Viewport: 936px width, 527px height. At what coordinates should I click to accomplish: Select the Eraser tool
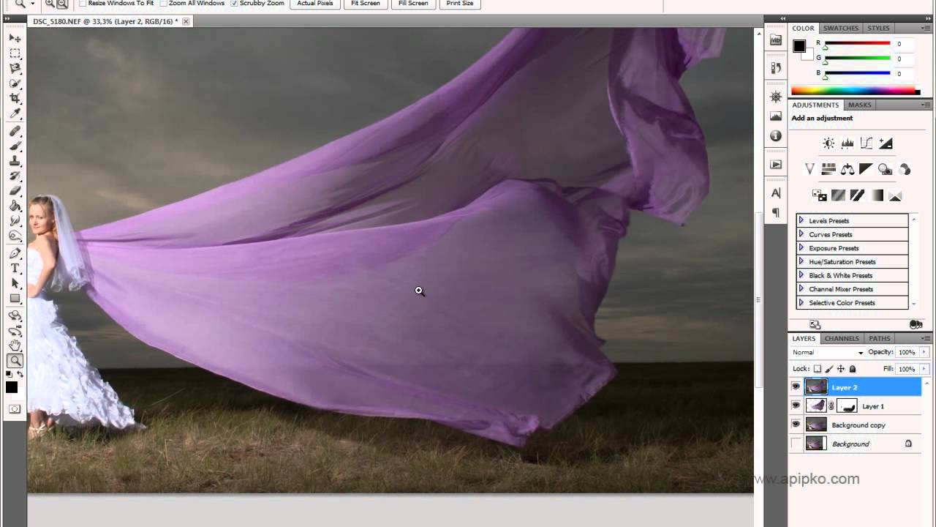tap(15, 191)
